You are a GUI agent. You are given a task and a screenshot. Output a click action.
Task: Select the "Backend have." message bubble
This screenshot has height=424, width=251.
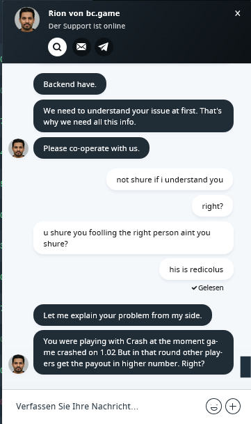70,84
